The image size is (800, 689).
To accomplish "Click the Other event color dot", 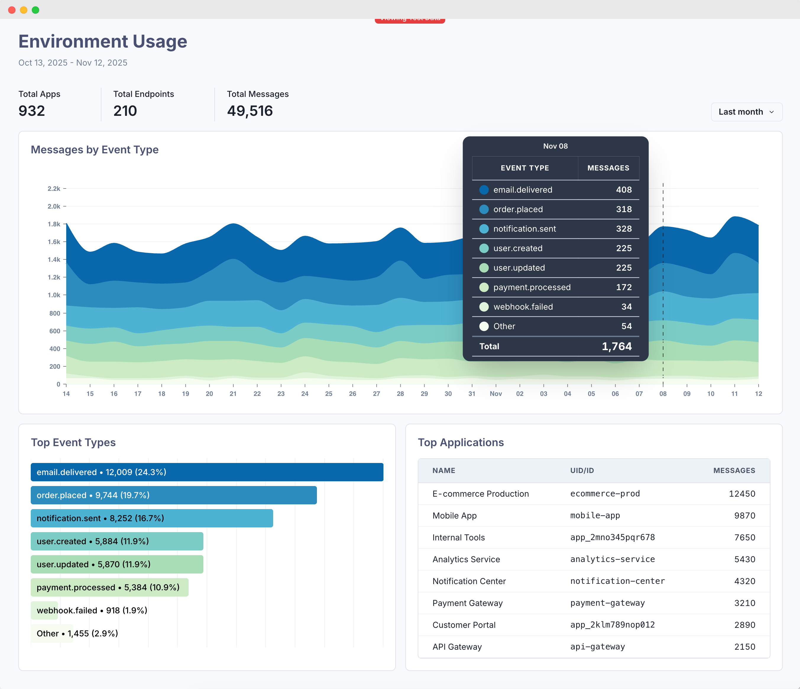I will click(484, 326).
